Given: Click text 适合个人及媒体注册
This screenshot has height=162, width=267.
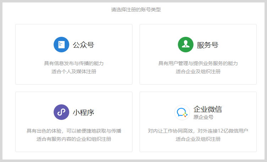Looking at the screenshot, I should (74, 71).
